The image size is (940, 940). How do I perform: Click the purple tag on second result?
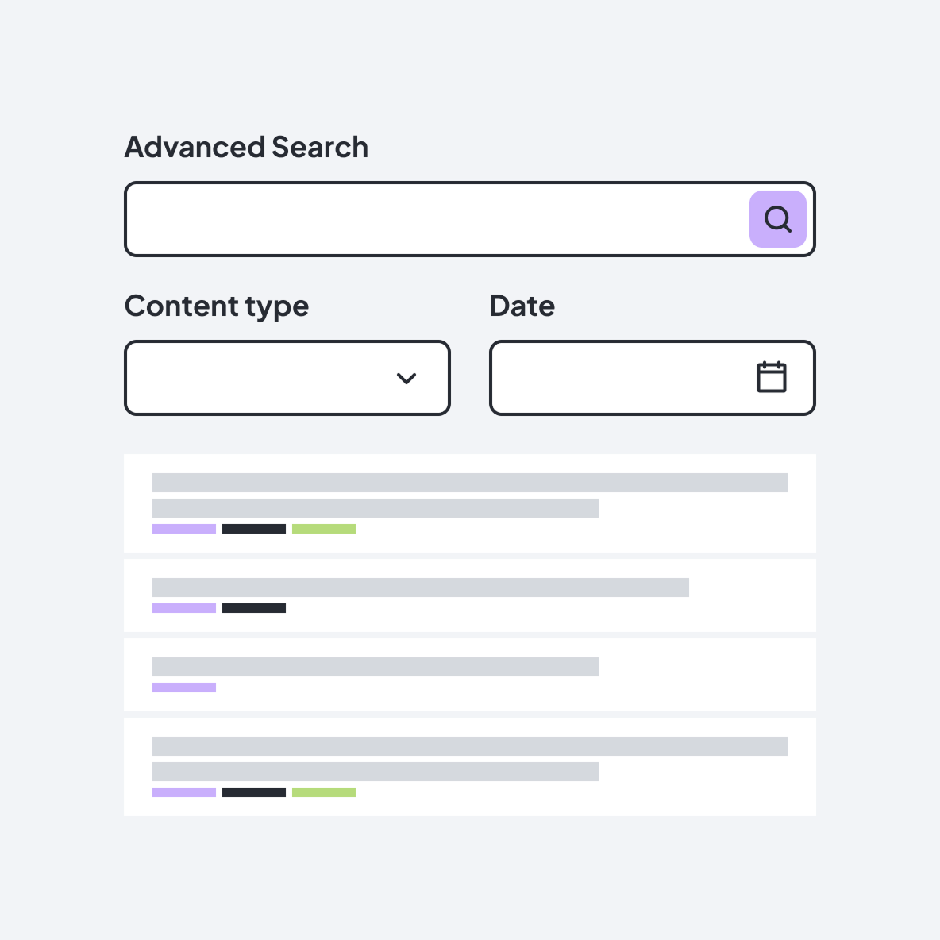point(184,608)
